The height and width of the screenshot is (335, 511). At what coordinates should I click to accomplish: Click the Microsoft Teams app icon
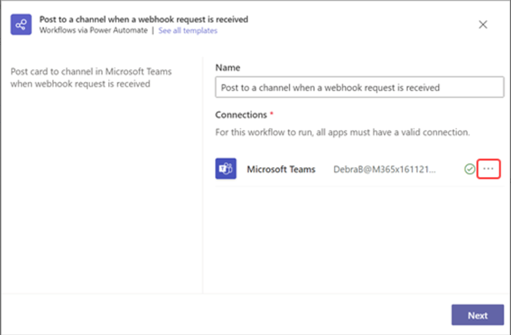coord(226,169)
